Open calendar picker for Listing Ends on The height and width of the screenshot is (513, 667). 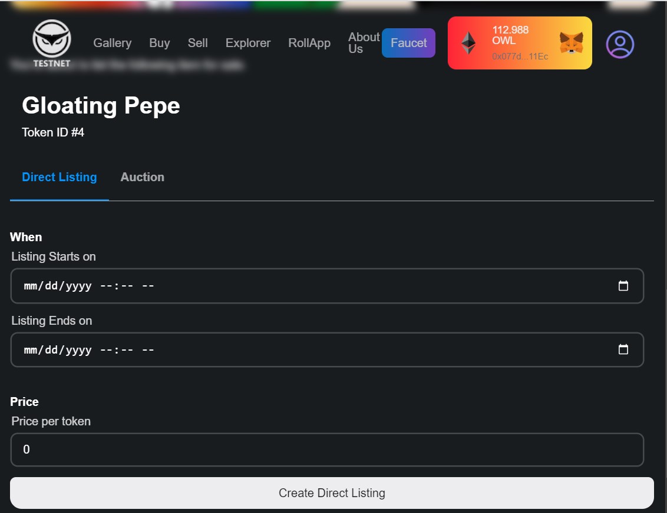click(623, 349)
